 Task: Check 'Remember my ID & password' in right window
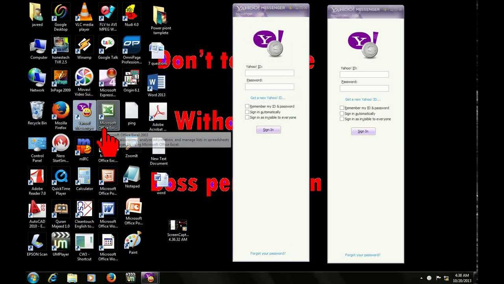[x=342, y=108]
